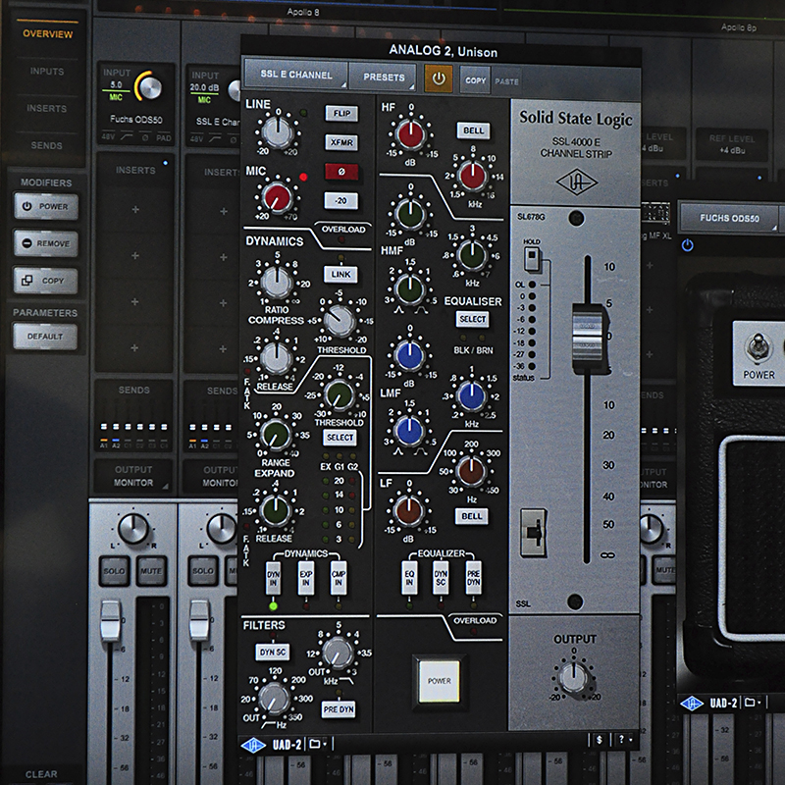The image size is (785, 785).
Task: Click the large white POWER button on the SSL strip
Action: click(439, 681)
